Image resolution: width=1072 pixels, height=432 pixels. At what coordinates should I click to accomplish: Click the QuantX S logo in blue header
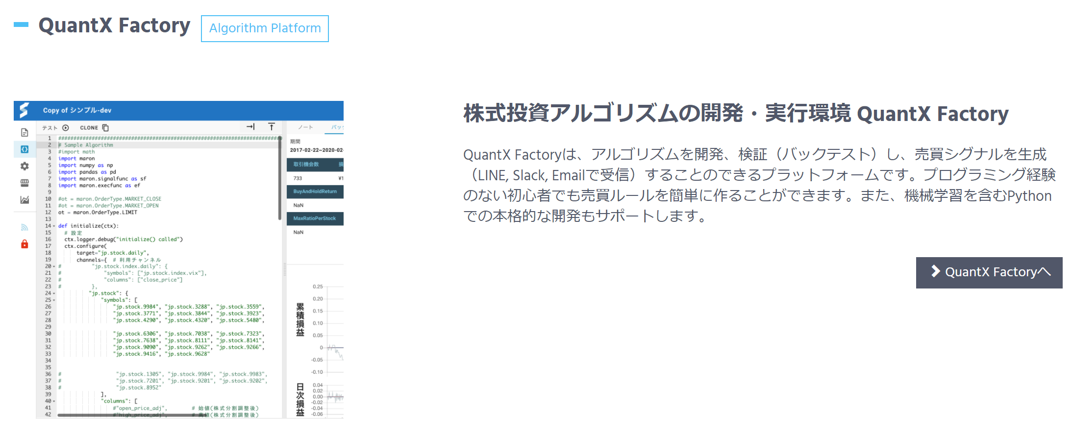24,110
